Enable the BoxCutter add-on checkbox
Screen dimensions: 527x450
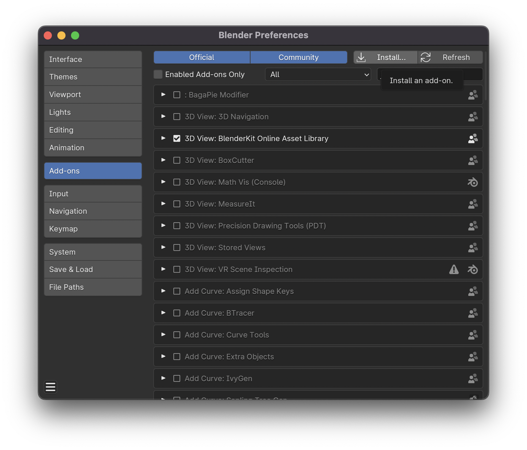[x=177, y=160]
